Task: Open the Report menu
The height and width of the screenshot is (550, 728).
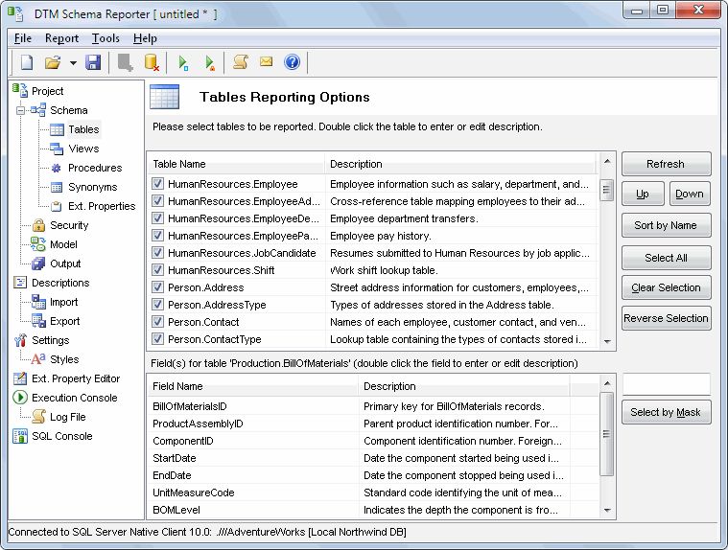Action: pyautogui.click(x=61, y=38)
